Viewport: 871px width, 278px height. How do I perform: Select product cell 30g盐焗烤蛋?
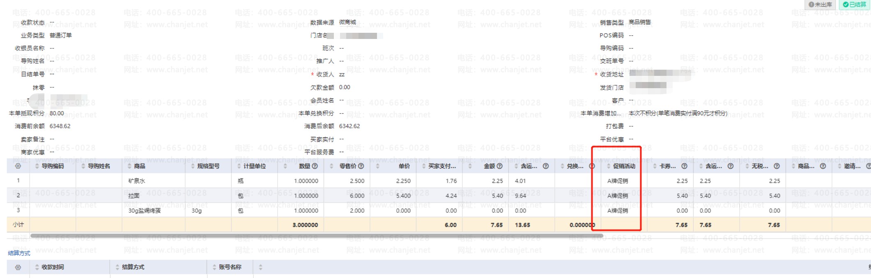145,211
